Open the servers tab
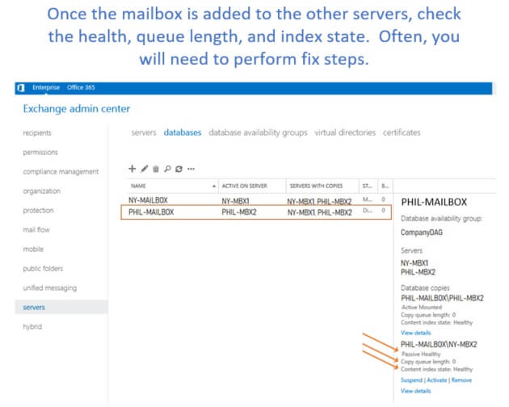 144,132
